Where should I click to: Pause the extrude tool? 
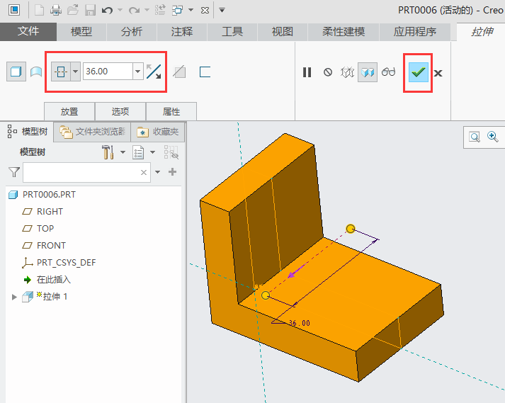307,72
